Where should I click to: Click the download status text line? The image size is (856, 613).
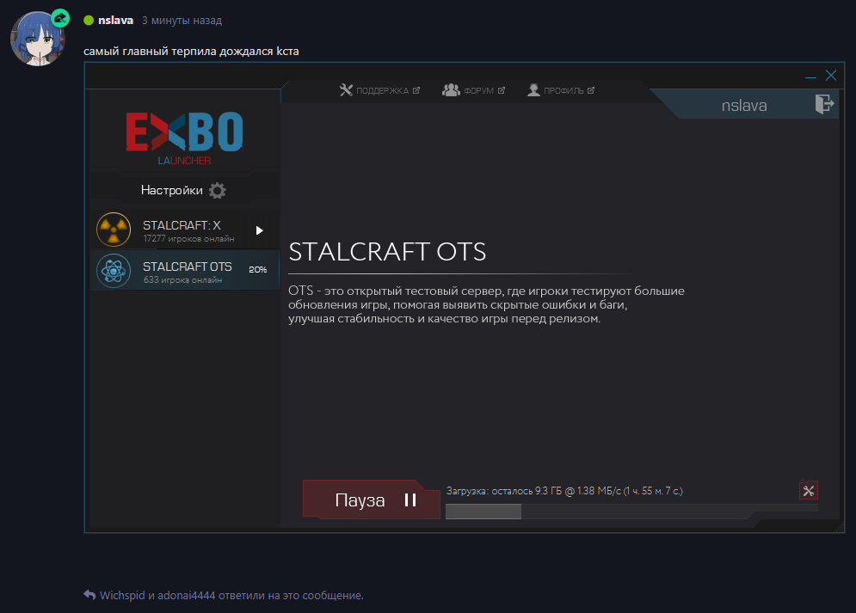click(564, 491)
